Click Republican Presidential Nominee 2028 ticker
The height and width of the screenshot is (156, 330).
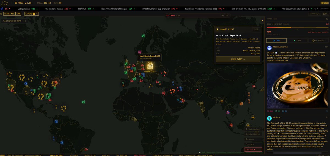[x=205, y=9]
